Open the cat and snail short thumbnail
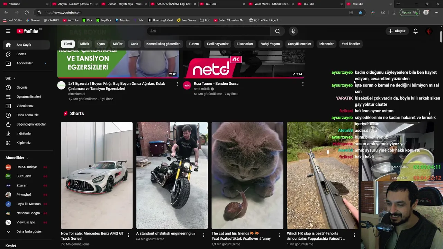Image resolution: width=443 pixels, height=249 pixels. point(247,175)
